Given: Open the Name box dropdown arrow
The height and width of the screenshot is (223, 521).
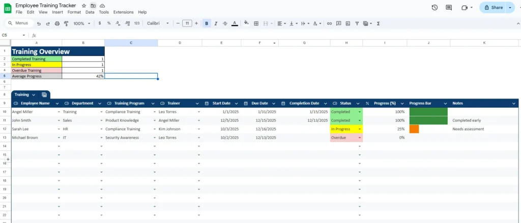Looking at the screenshot, I should click(23, 35).
